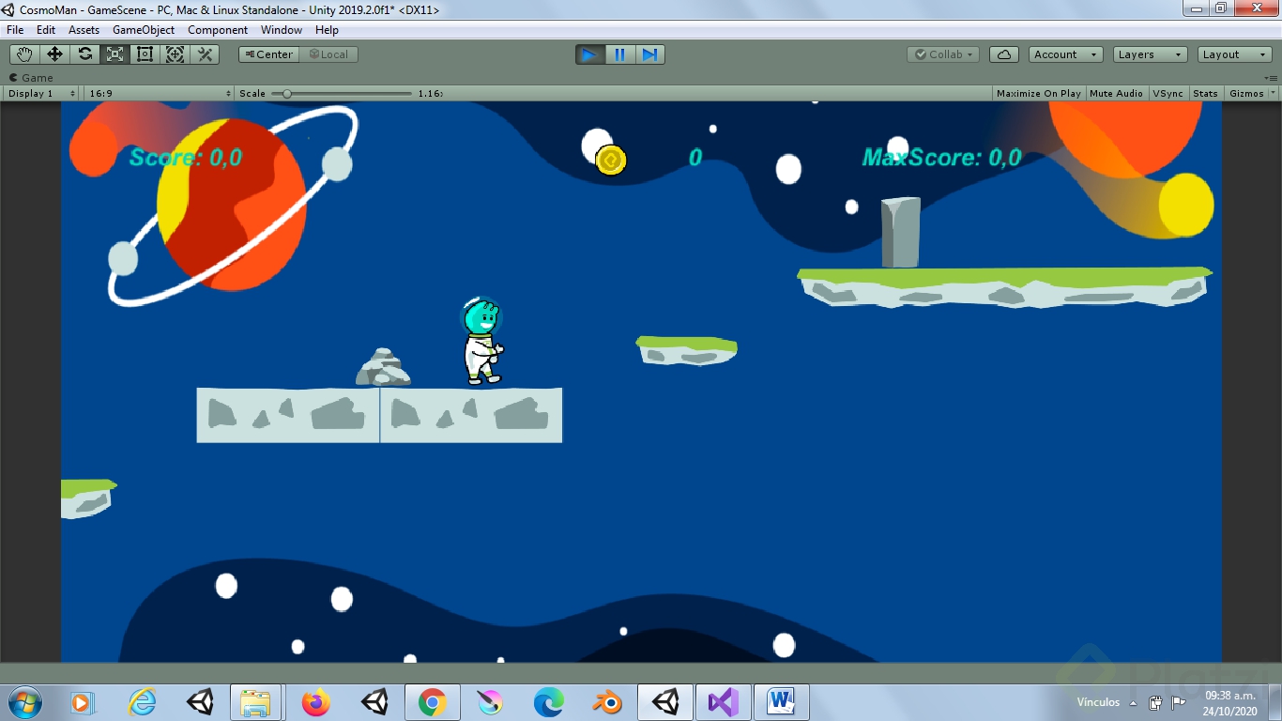Click the Unity taskbar icon beside Internet Explorer
The image size is (1282, 721).
click(200, 702)
